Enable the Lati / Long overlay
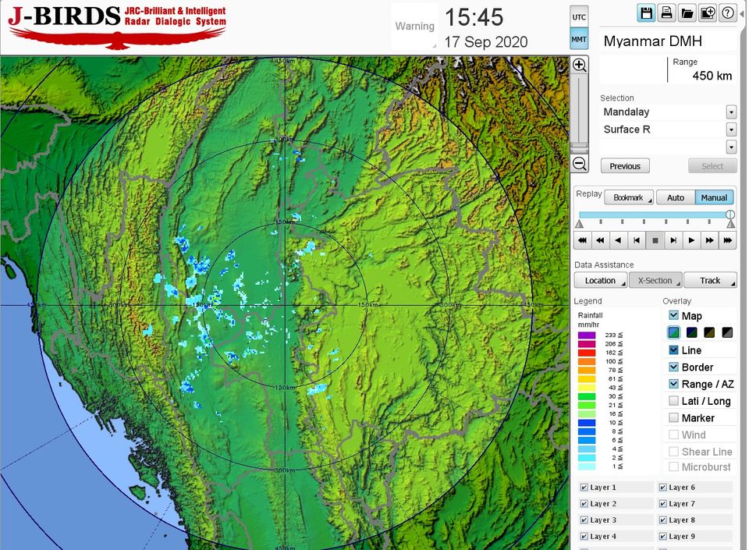 673,401
